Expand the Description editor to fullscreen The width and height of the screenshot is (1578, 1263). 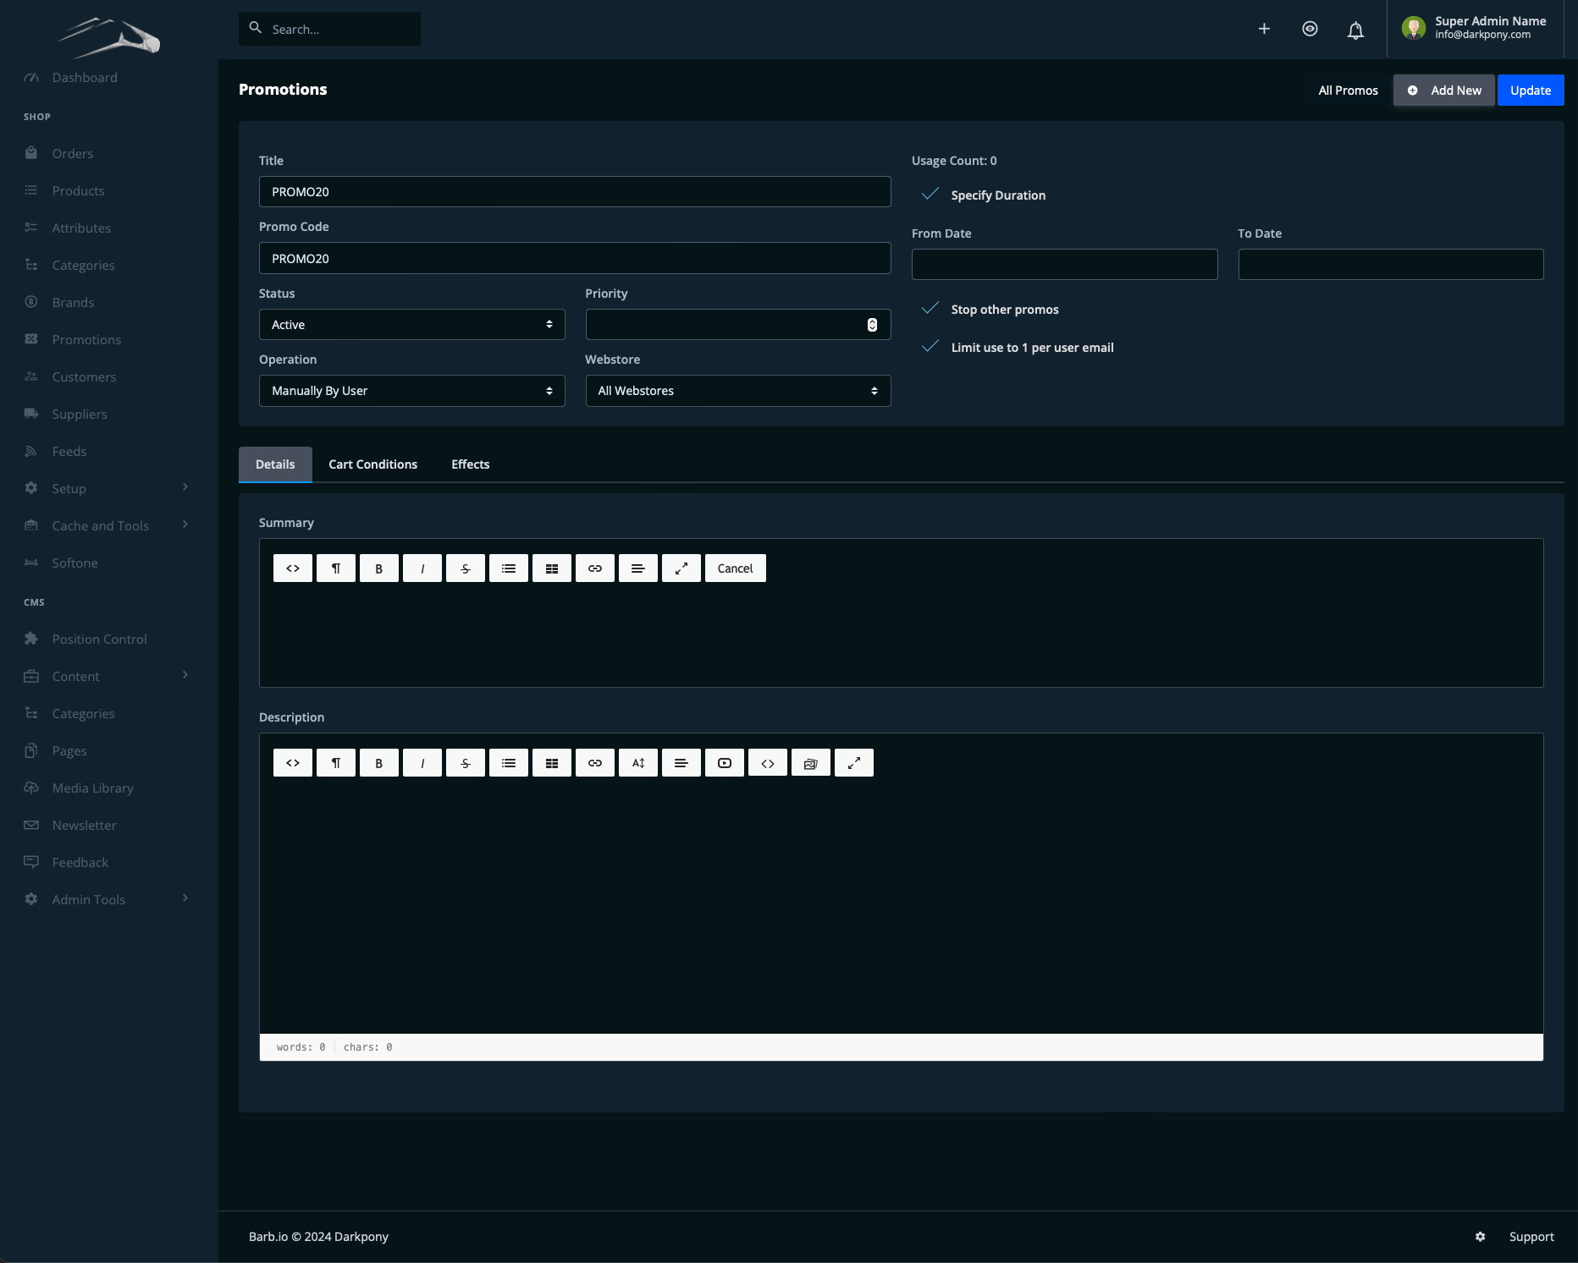tap(853, 763)
